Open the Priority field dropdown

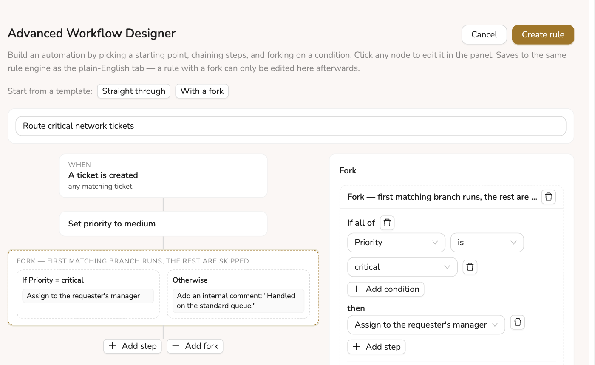pyautogui.click(x=396, y=242)
